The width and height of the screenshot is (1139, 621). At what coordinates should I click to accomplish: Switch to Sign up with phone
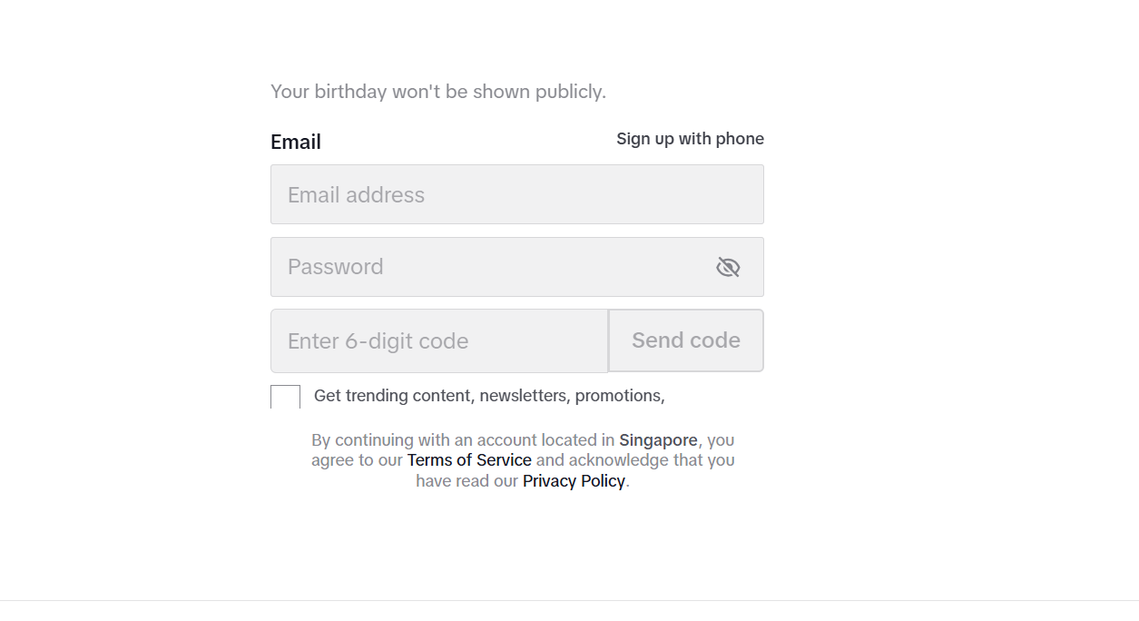(x=690, y=139)
